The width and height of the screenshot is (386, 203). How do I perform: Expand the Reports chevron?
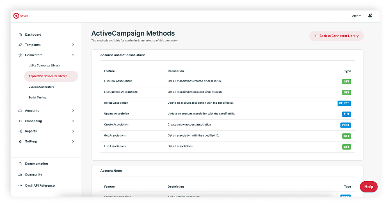pos(73,131)
